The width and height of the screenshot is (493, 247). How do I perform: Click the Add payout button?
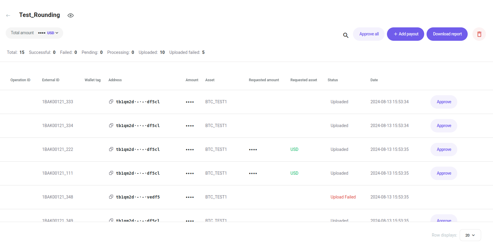click(x=405, y=34)
